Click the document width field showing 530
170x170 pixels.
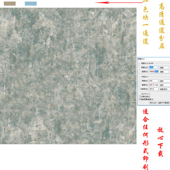tap(153, 81)
